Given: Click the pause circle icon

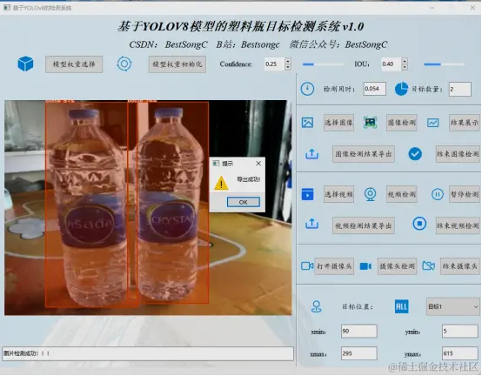Looking at the screenshot, I should 437,194.
